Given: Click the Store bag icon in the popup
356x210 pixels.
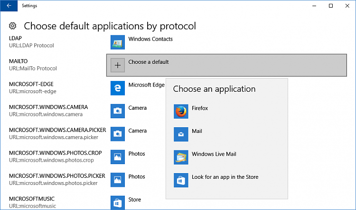Looking at the screenshot, I should pos(181,180).
